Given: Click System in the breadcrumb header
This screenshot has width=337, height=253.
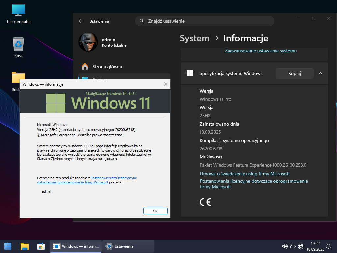Looking at the screenshot, I should pyautogui.click(x=194, y=38).
